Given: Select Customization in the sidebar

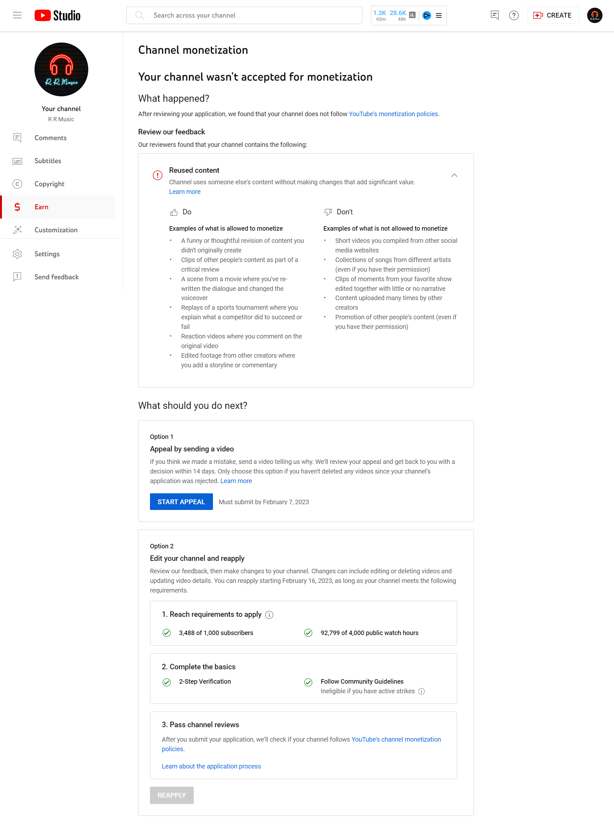Looking at the screenshot, I should (x=56, y=230).
